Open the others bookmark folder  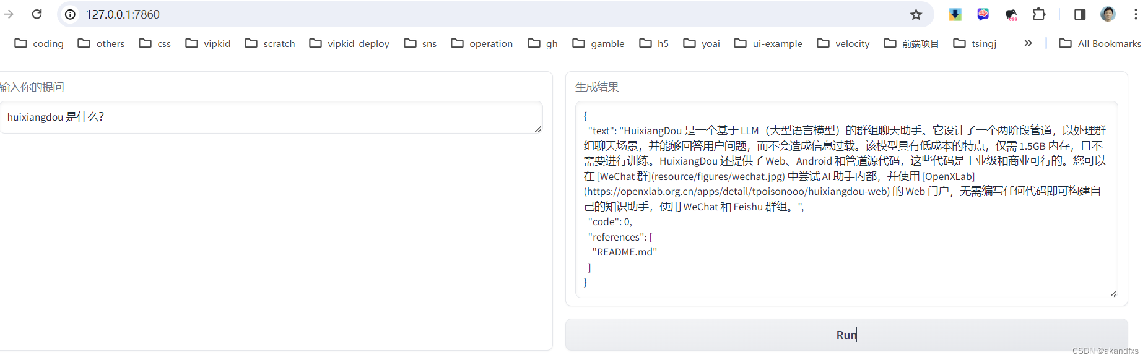(x=102, y=43)
